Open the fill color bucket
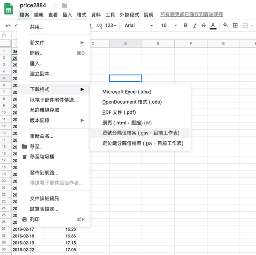This screenshot has height=255, width=256. pos(226,25)
